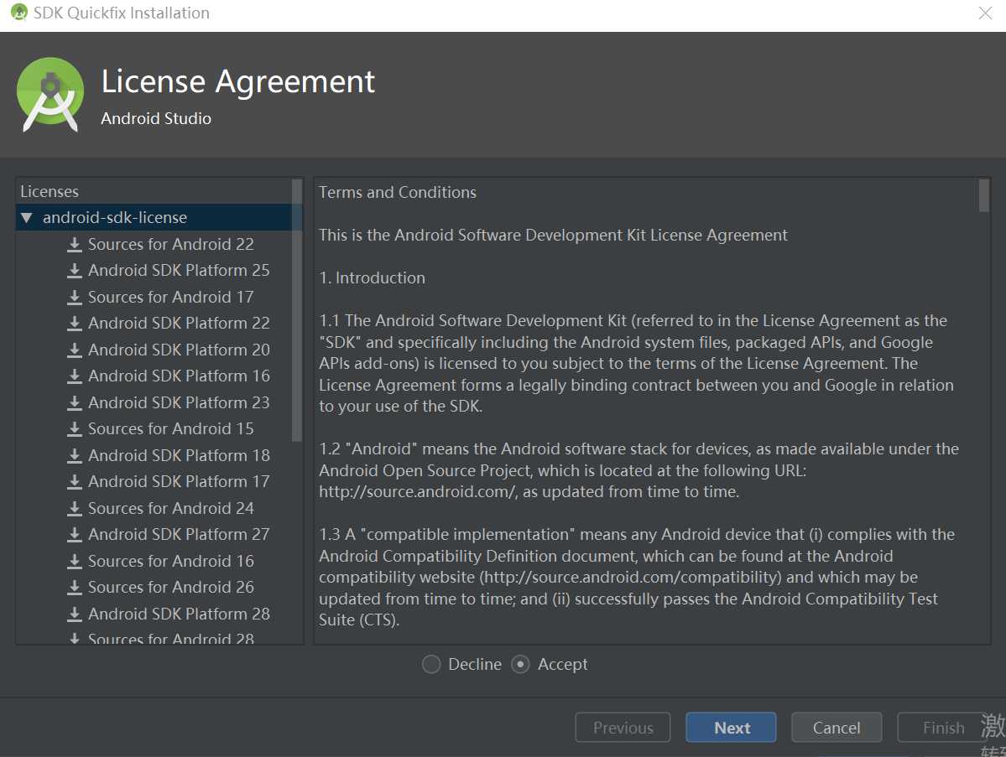Select 'Android SDK Platform 17' text
The height and width of the screenshot is (757, 1006).
(x=179, y=481)
